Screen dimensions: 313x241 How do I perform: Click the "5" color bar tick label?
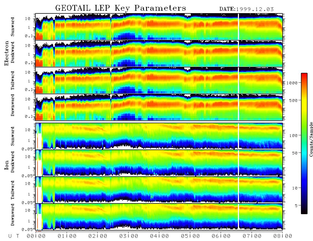pyautogui.click(x=296, y=205)
